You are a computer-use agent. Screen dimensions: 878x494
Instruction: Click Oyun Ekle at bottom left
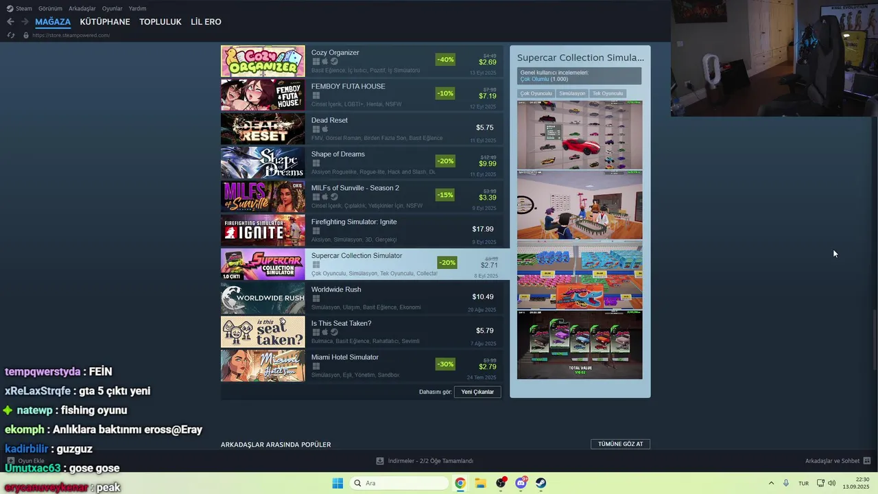(31, 461)
